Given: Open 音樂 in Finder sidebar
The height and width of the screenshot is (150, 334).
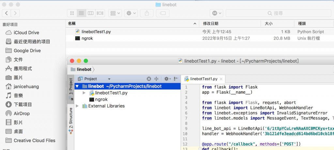Looking at the screenshot, I should 14,96.
